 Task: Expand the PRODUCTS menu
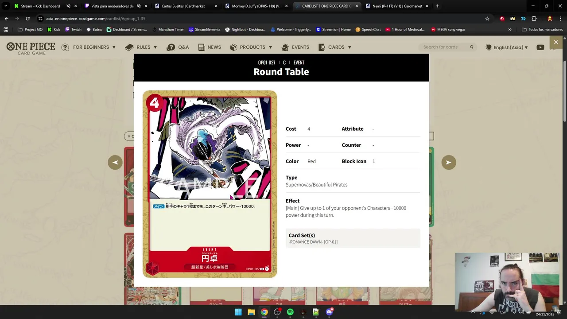click(x=251, y=47)
